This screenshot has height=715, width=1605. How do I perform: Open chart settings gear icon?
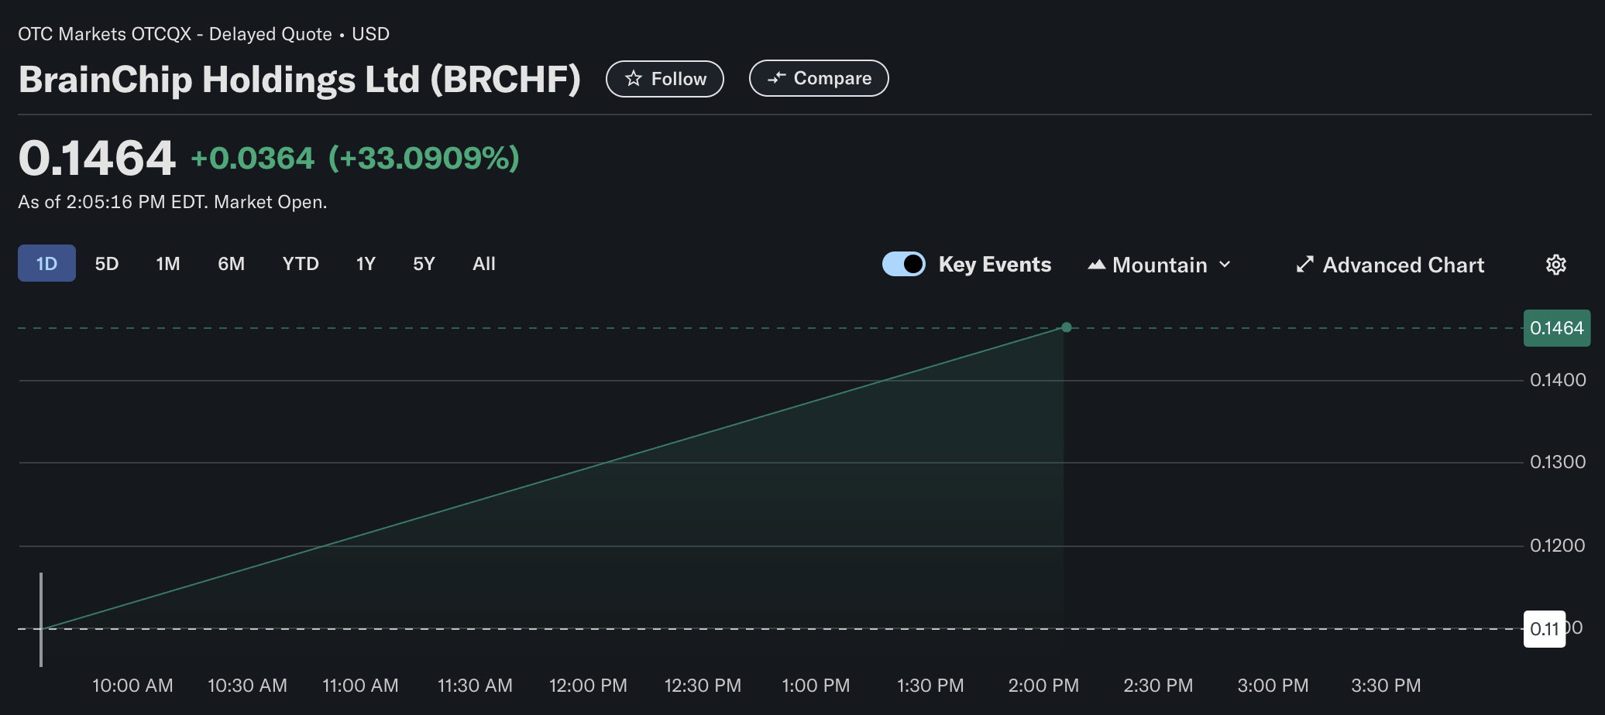[1555, 265]
